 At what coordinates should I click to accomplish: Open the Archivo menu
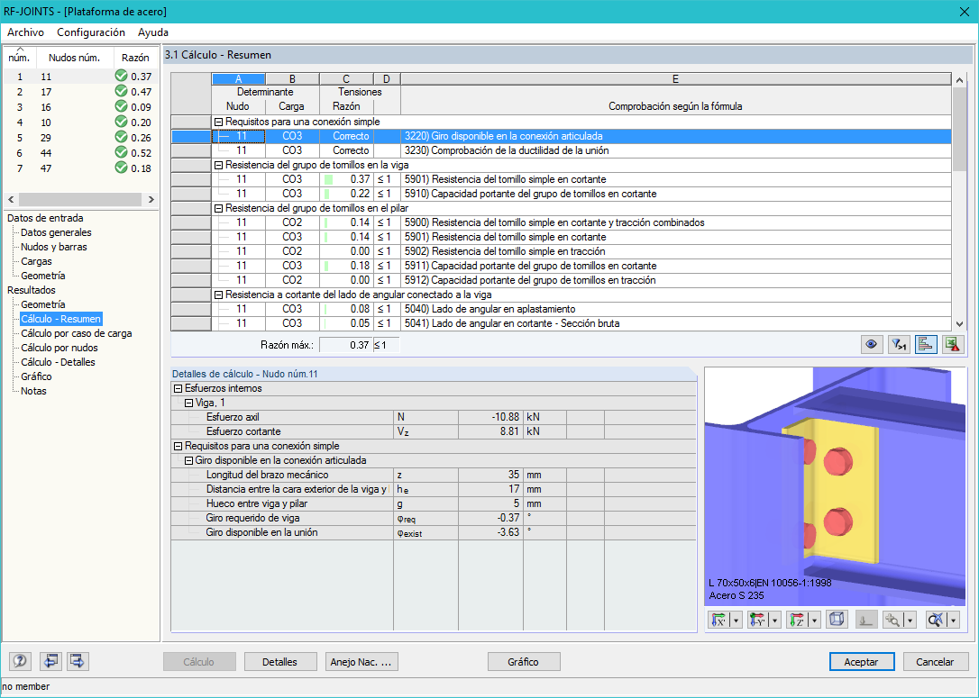click(x=25, y=32)
